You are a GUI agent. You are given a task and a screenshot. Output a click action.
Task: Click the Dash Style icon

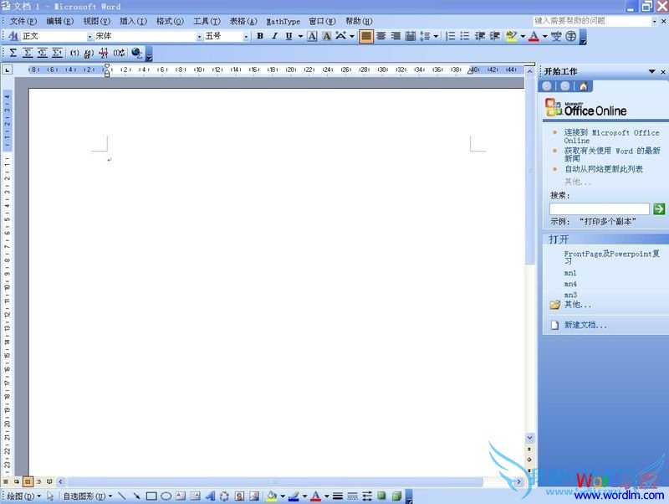coord(352,496)
